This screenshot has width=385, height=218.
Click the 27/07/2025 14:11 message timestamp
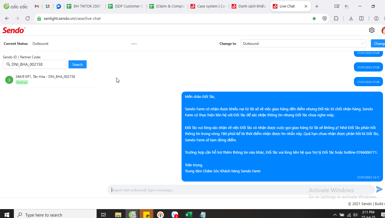coord(368,178)
